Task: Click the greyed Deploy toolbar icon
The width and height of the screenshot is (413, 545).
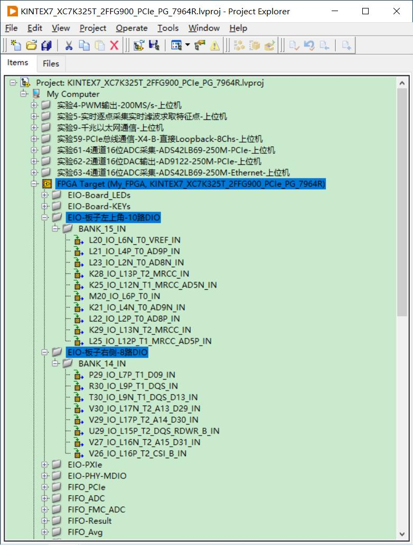Action: click(x=269, y=45)
